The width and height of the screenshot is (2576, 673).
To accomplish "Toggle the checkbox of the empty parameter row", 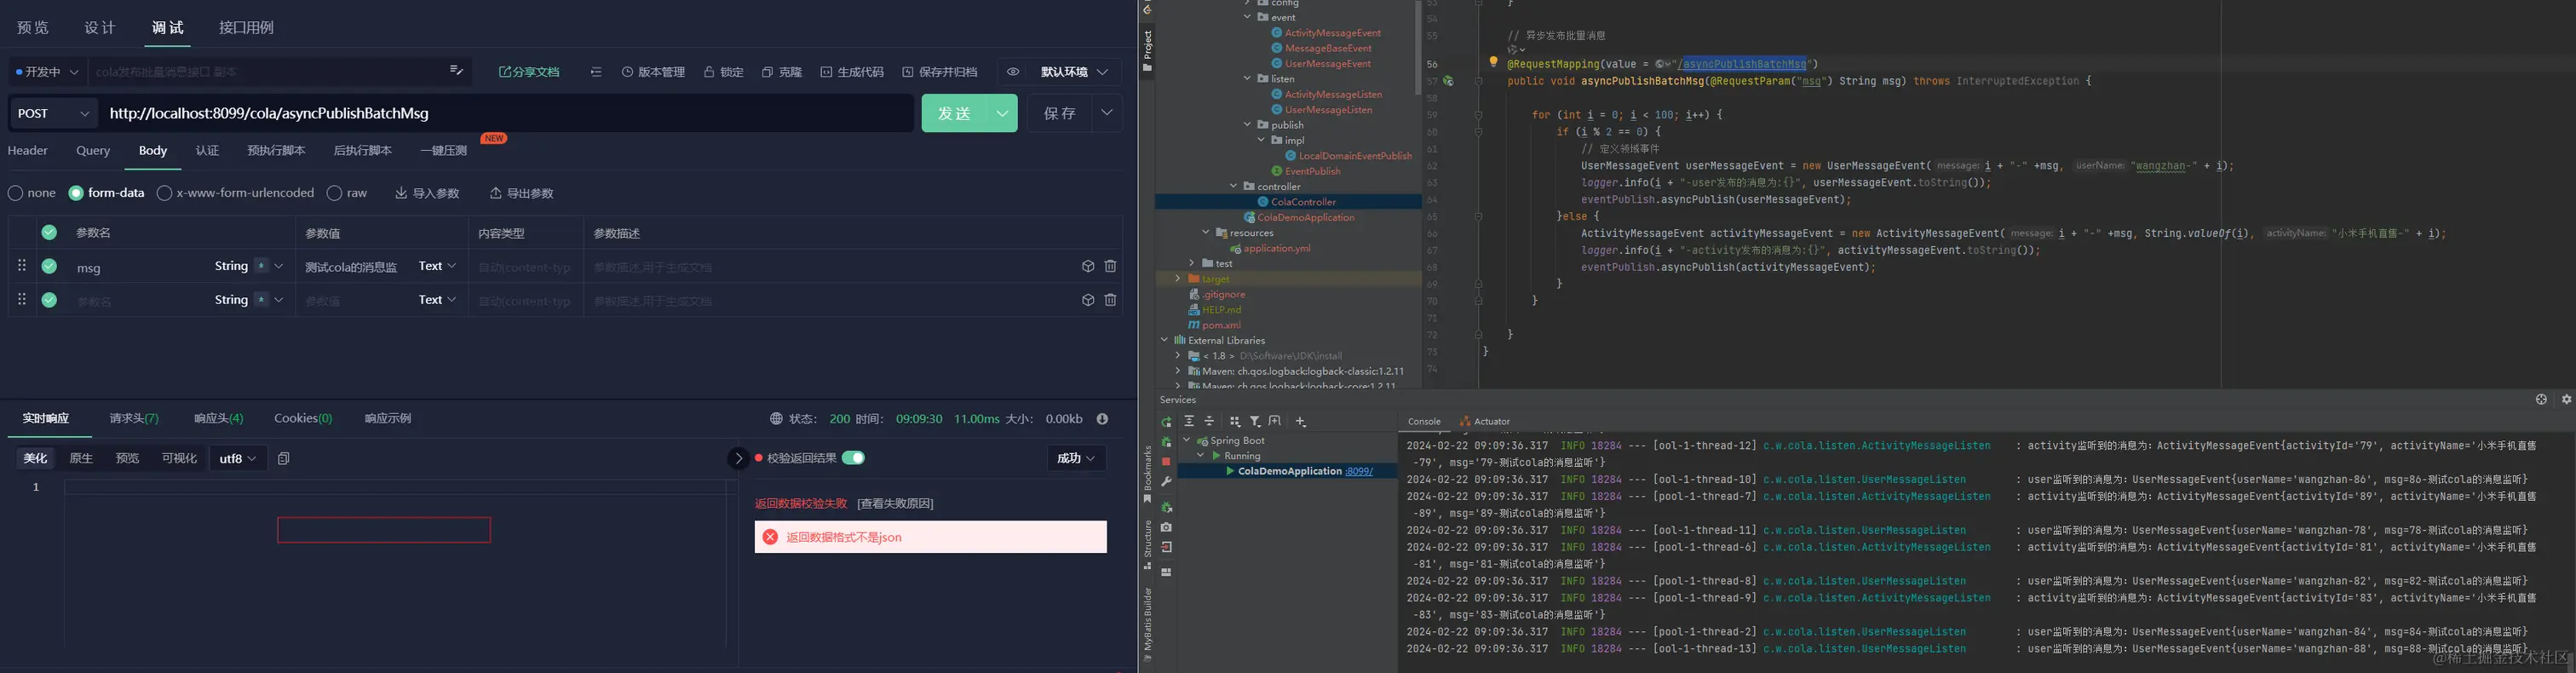I will coord(49,300).
